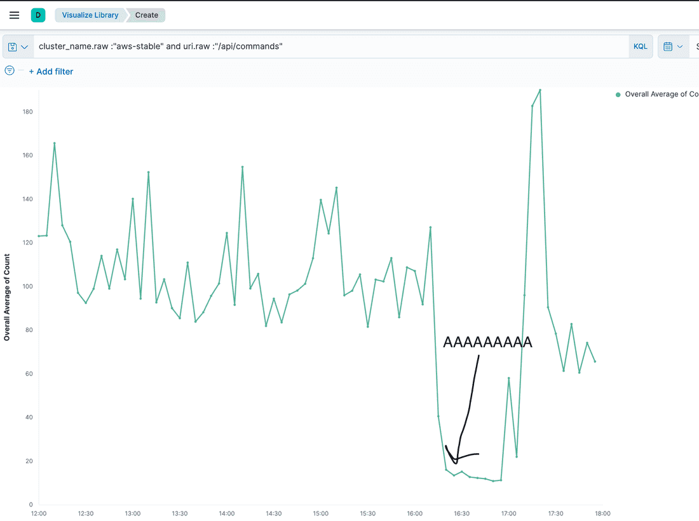Viewport: 699px width, 521px height.
Task: Click the highest peak data point near 17:20
Action: pyautogui.click(x=540, y=90)
